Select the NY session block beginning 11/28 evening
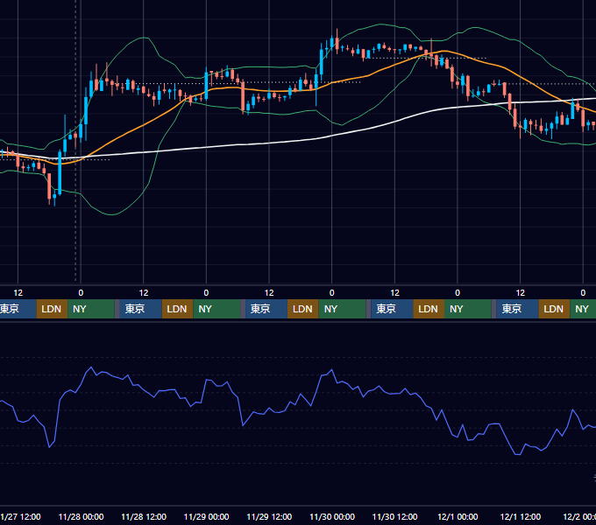596x525 pixels. [216, 309]
